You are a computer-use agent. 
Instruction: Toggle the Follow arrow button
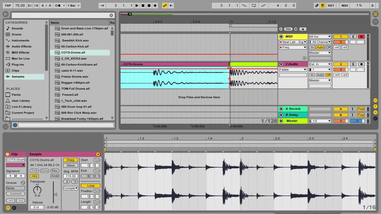(x=102, y=5)
